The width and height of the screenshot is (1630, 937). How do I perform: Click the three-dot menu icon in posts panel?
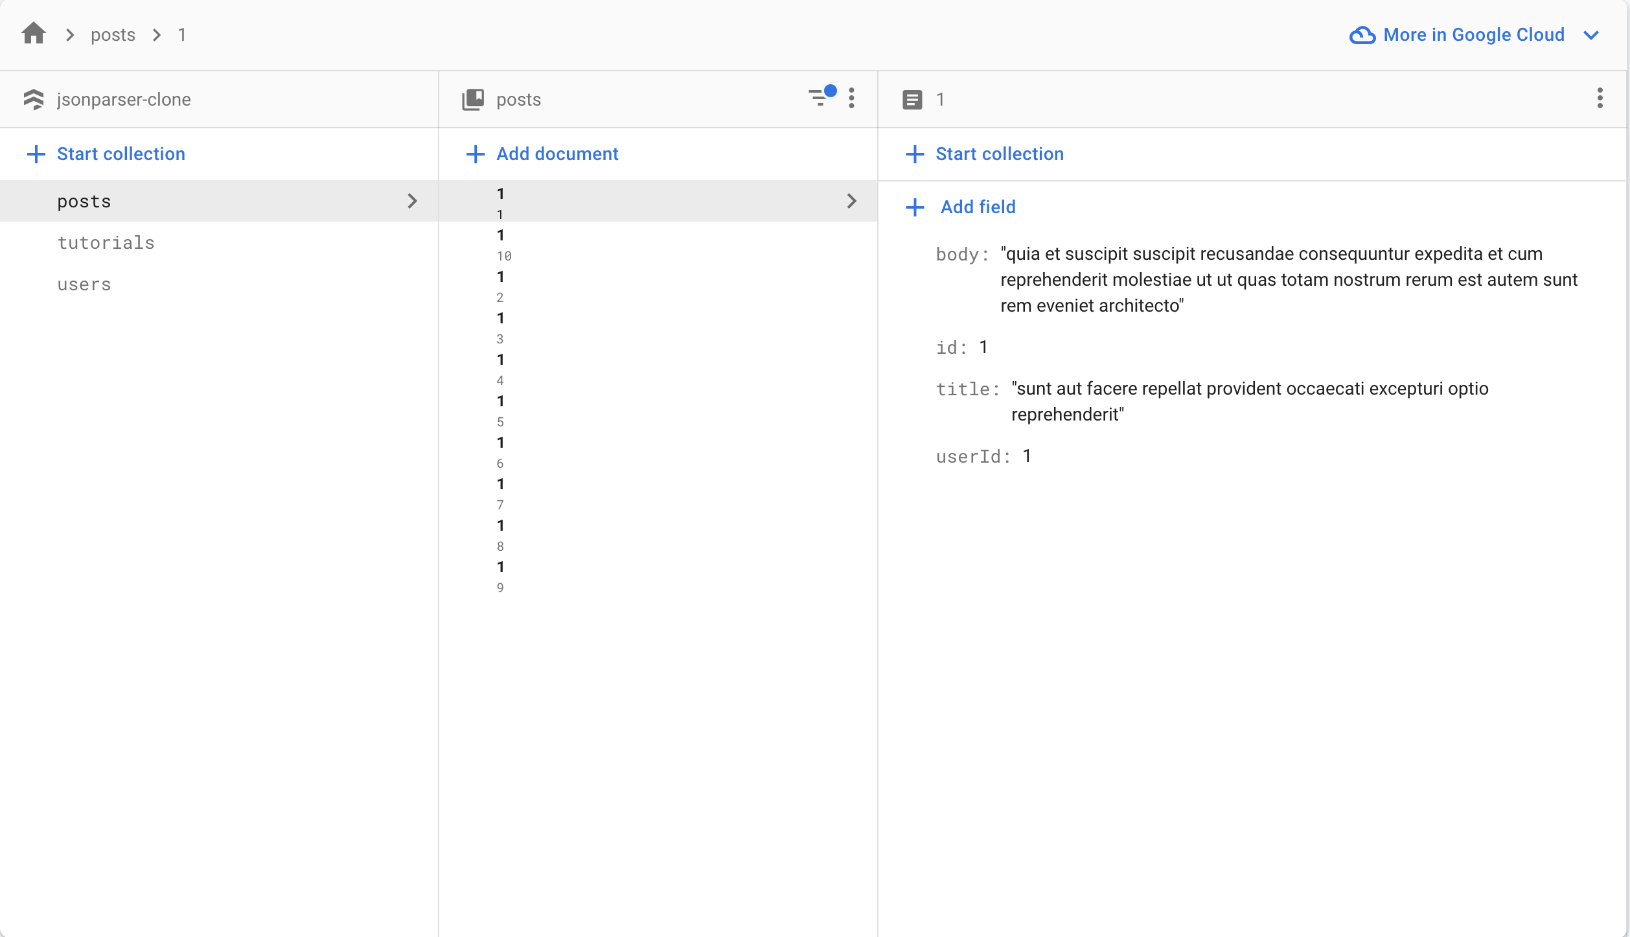click(852, 98)
